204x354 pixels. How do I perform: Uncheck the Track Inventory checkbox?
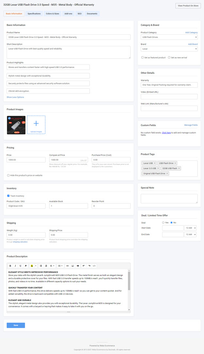(8, 196)
